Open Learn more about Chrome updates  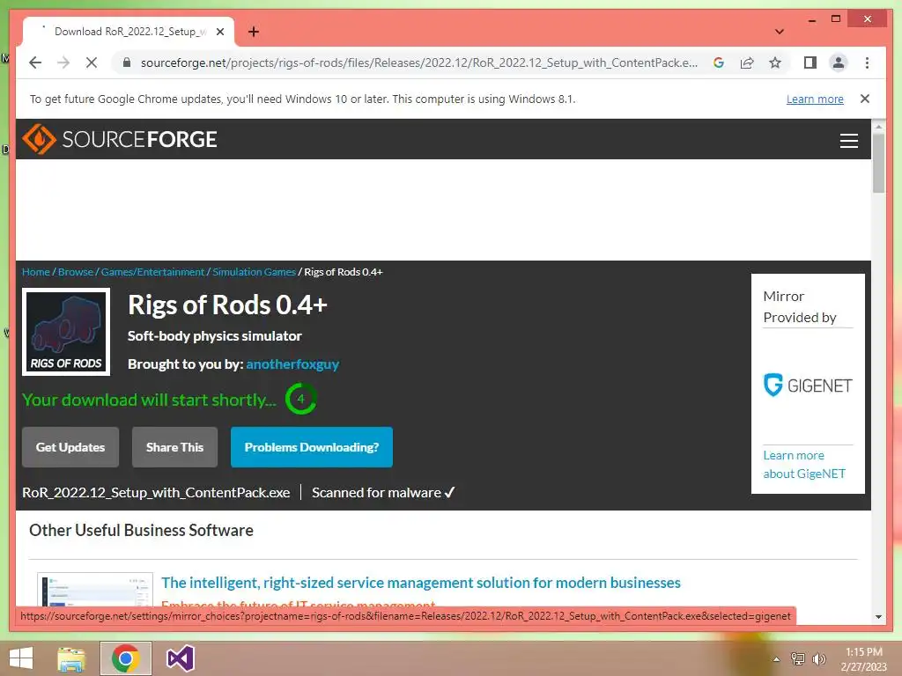pyautogui.click(x=815, y=99)
